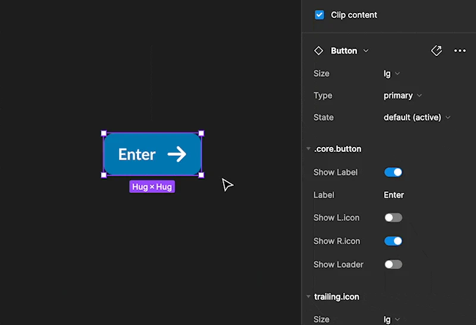476x325 pixels.
Task: Click the arrow icon inside the Enter button
Action: pos(177,154)
